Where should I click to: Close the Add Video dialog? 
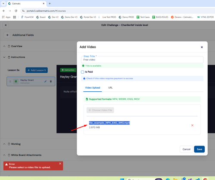pos(202,47)
